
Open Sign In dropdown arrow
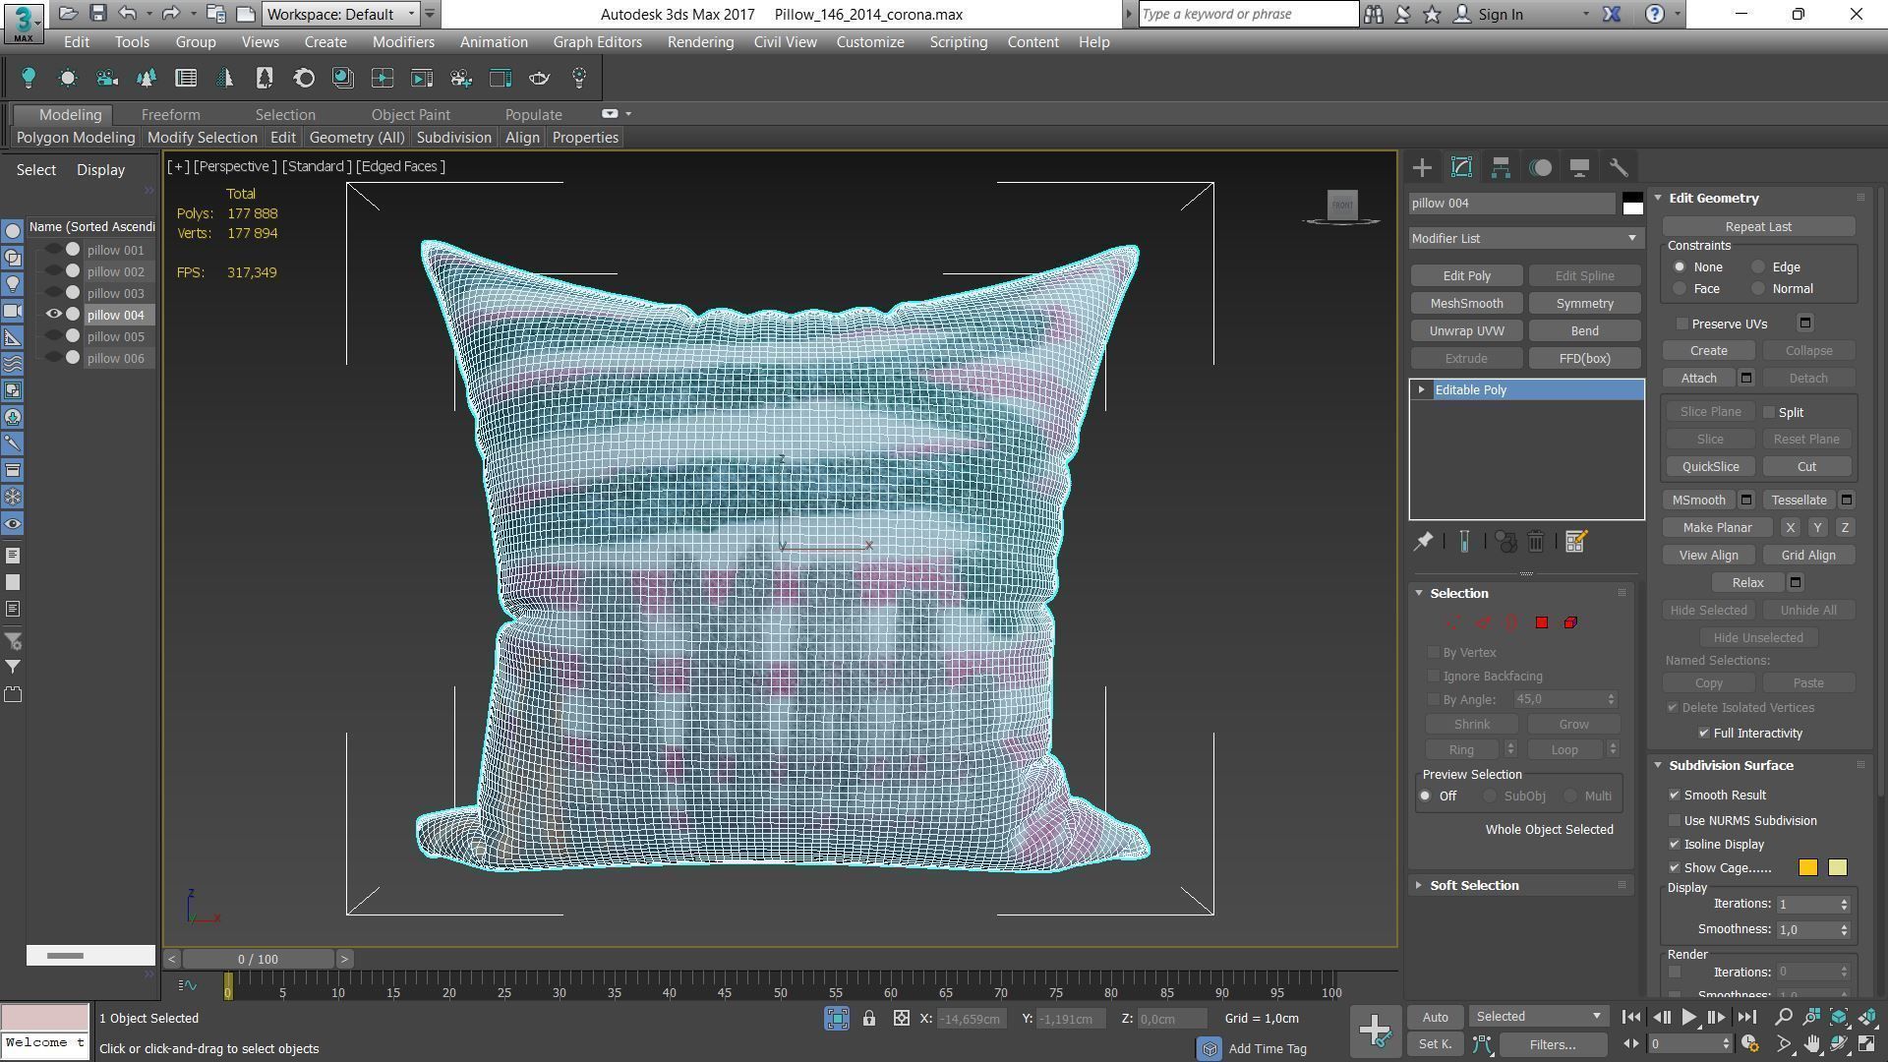tap(1585, 15)
